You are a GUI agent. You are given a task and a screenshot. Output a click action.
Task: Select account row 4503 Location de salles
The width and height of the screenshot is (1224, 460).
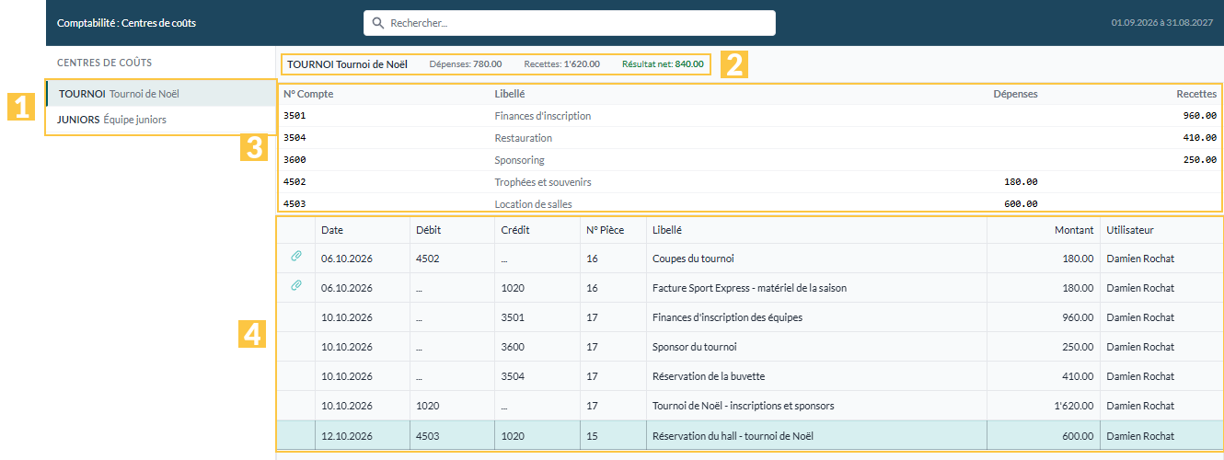click(750, 203)
